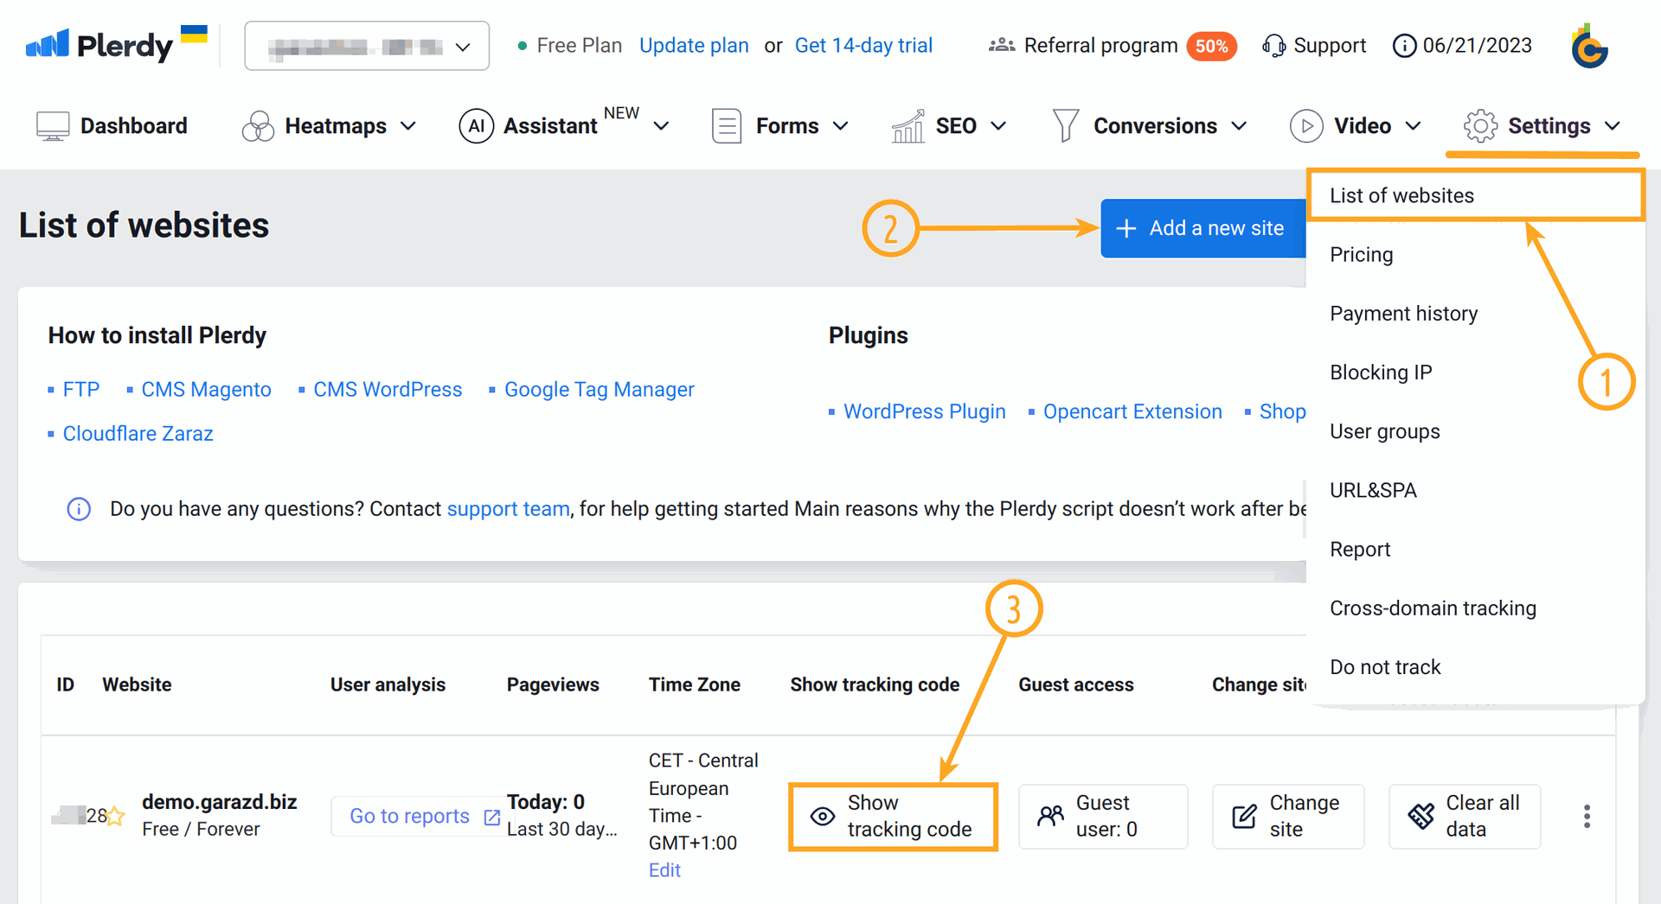Click Get 14-day trial link

pyautogui.click(x=863, y=46)
